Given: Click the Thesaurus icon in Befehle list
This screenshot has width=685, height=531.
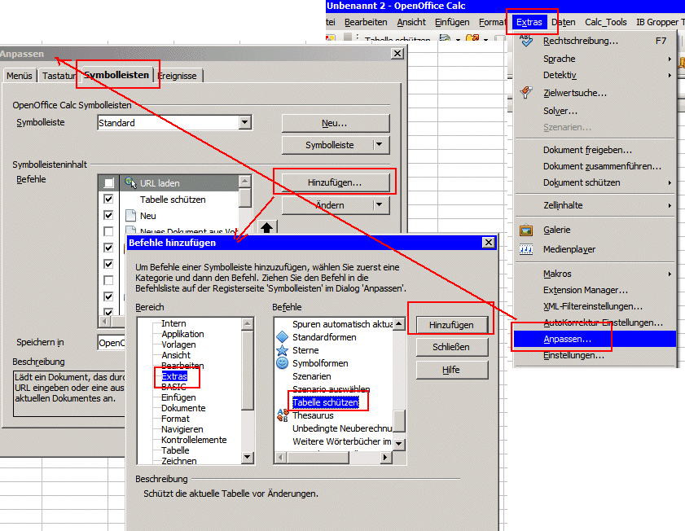Looking at the screenshot, I should (x=283, y=415).
